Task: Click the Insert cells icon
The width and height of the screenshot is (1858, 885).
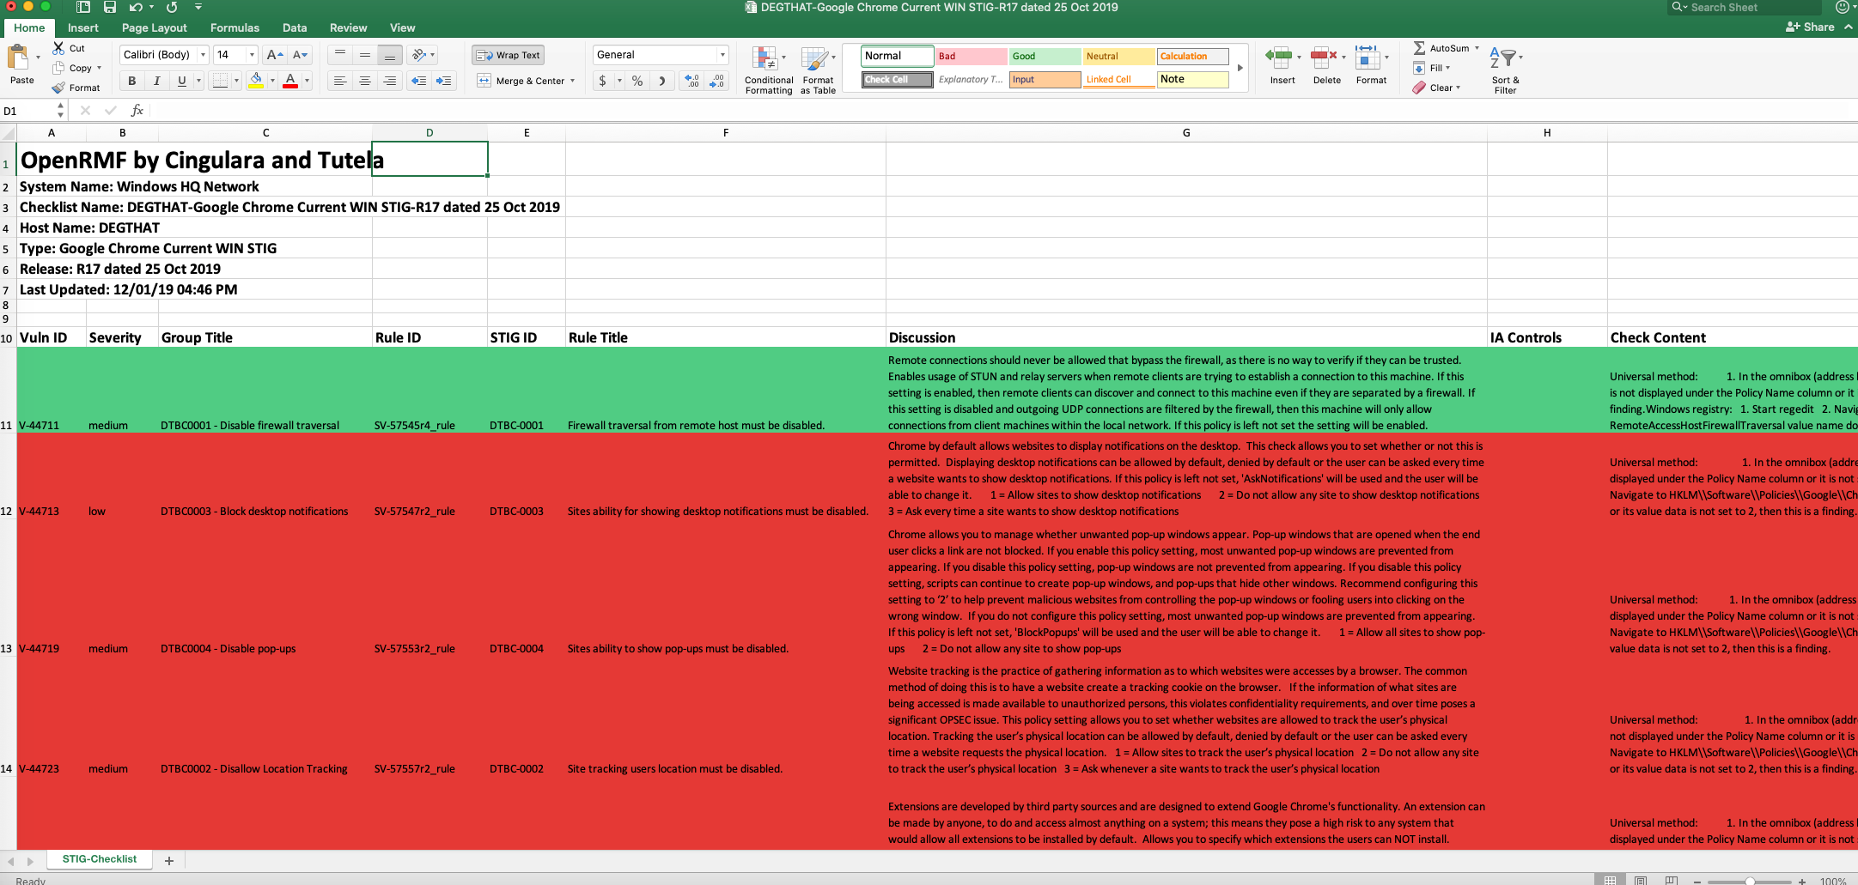Action: pos(1278,58)
